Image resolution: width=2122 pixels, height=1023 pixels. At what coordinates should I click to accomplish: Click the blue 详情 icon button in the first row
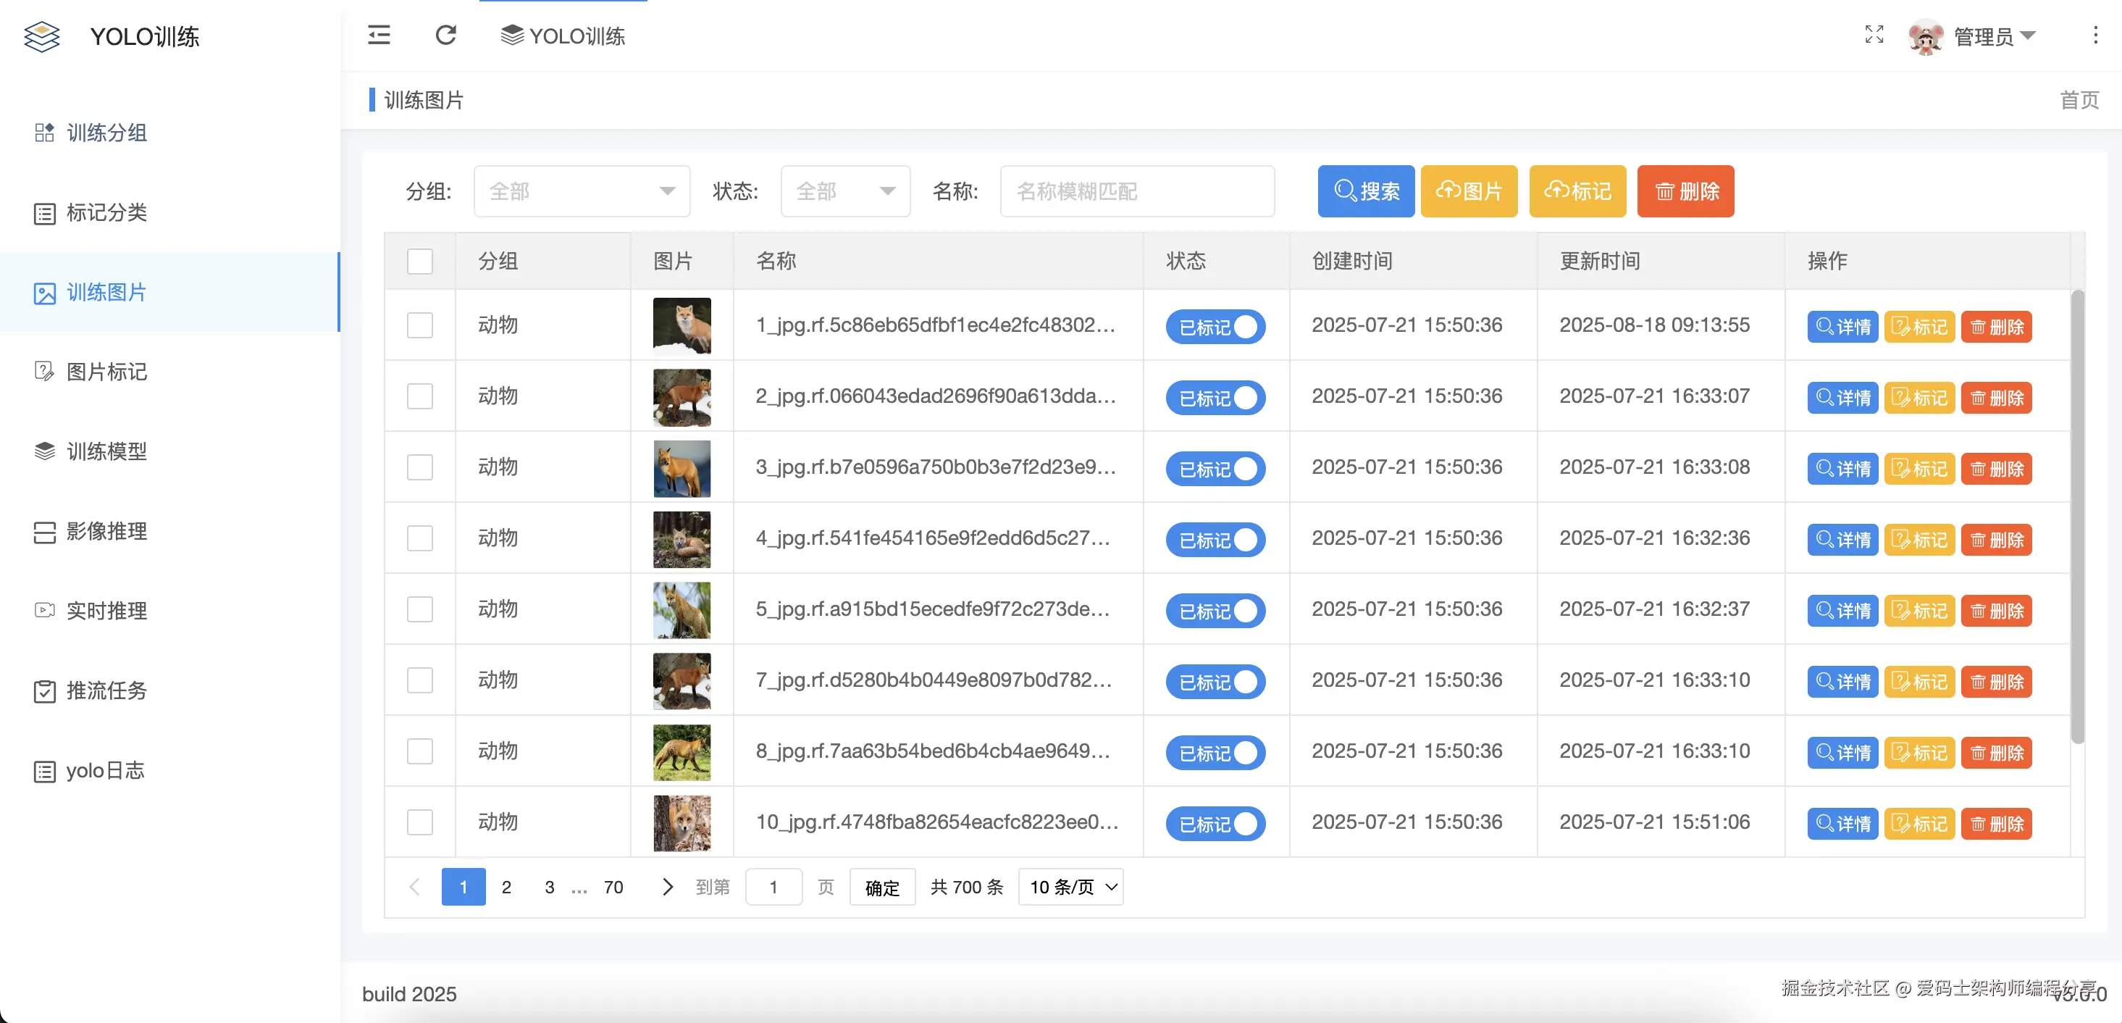(x=1842, y=327)
